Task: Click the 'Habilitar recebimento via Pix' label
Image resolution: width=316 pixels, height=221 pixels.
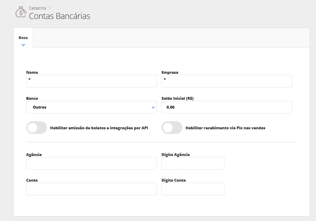Action: 225,128
